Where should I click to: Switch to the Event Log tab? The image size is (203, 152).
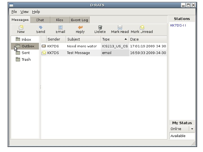(x=80, y=20)
